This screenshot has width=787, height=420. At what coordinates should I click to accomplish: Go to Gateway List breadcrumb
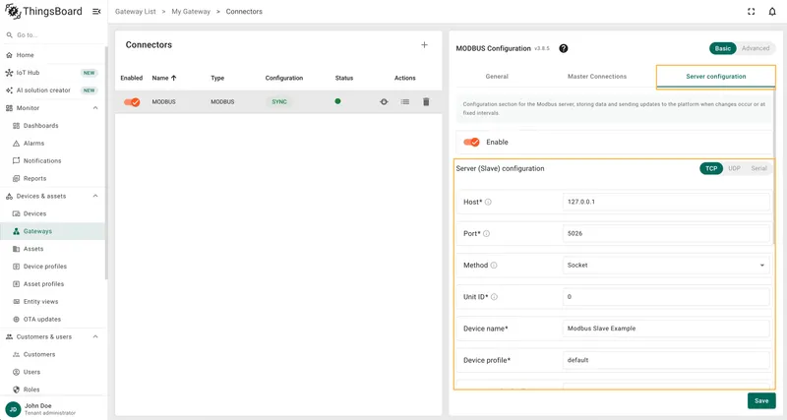pyautogui.click(x=136, y=12)
